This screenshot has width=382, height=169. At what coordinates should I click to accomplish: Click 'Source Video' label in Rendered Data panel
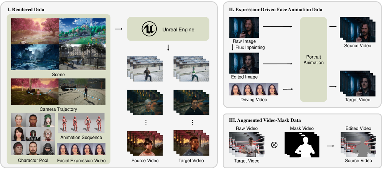145,161
